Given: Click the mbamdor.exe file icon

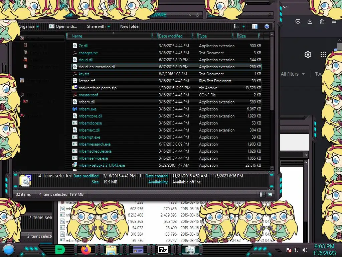Looking at the screenshot, I should (75, 123).
